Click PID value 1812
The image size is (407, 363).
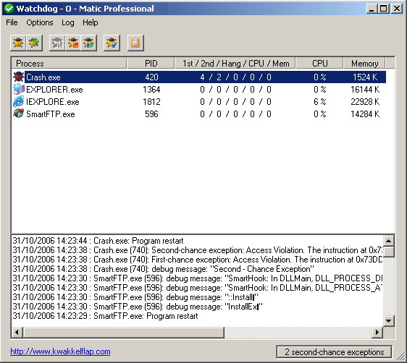(x=151, y=101)
